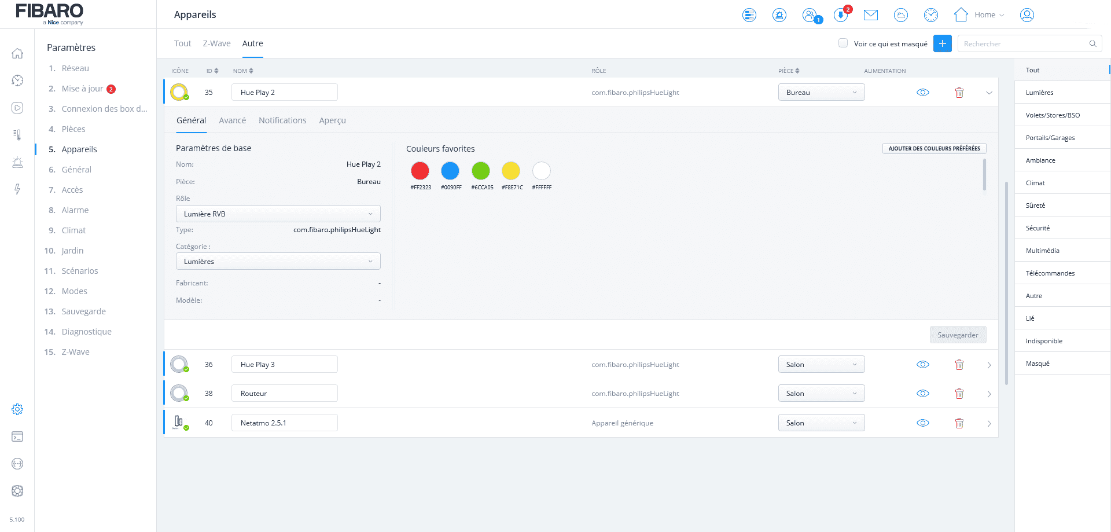
Task: Open the support lifebuoy sidebar icon
Action: [x=17, y=491]
